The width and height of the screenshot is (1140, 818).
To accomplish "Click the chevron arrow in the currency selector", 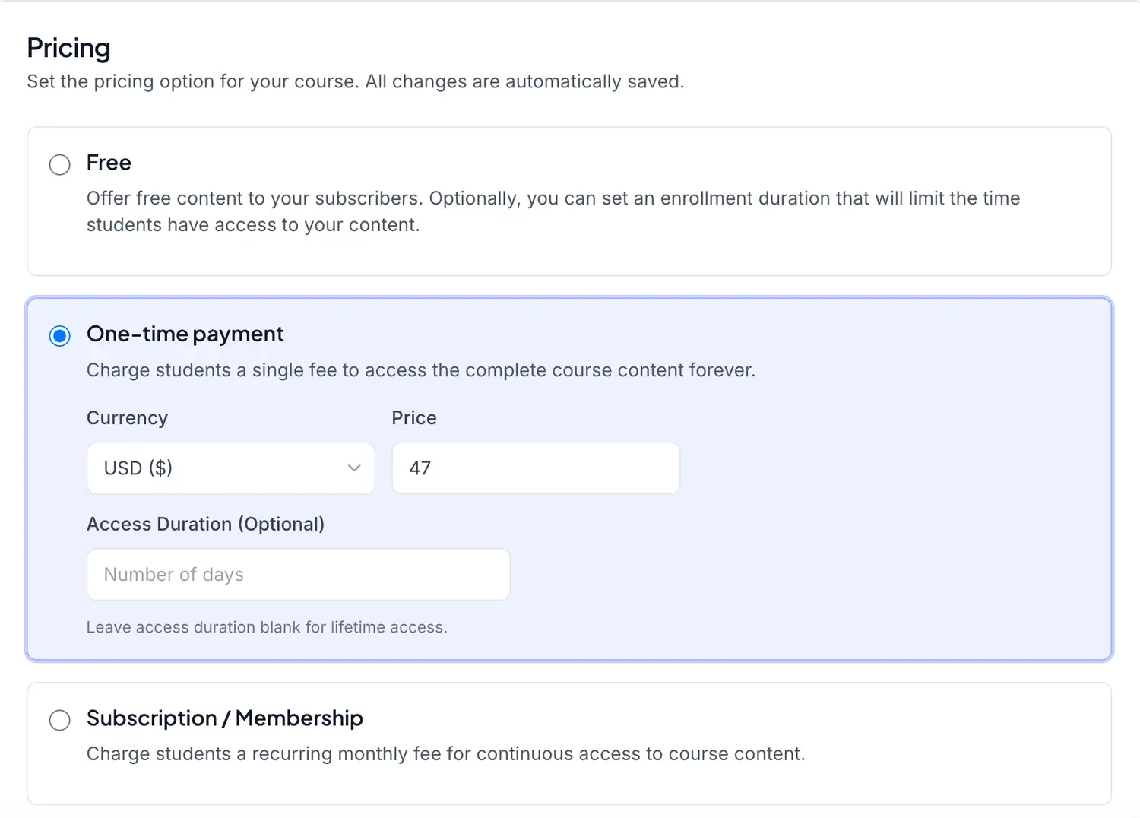I will [354, 468].
